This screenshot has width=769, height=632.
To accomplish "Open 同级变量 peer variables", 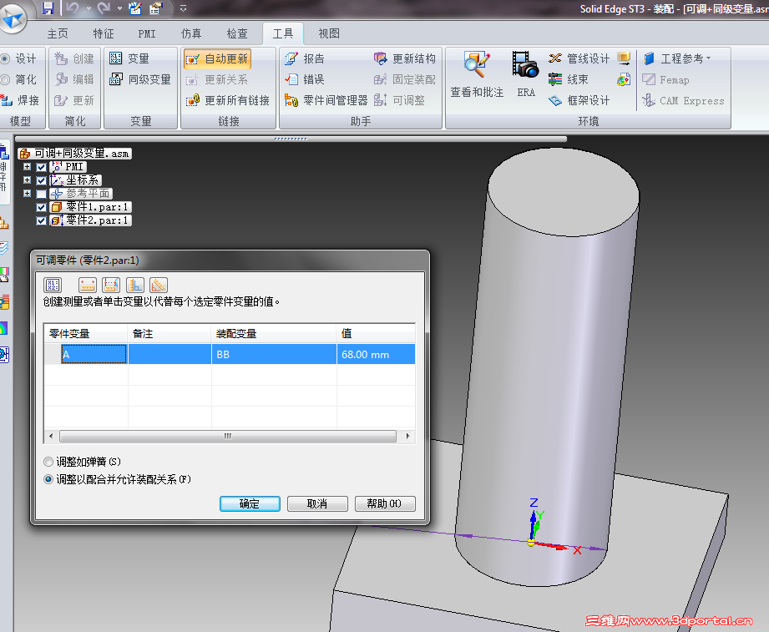I will [x=140, y=79].
